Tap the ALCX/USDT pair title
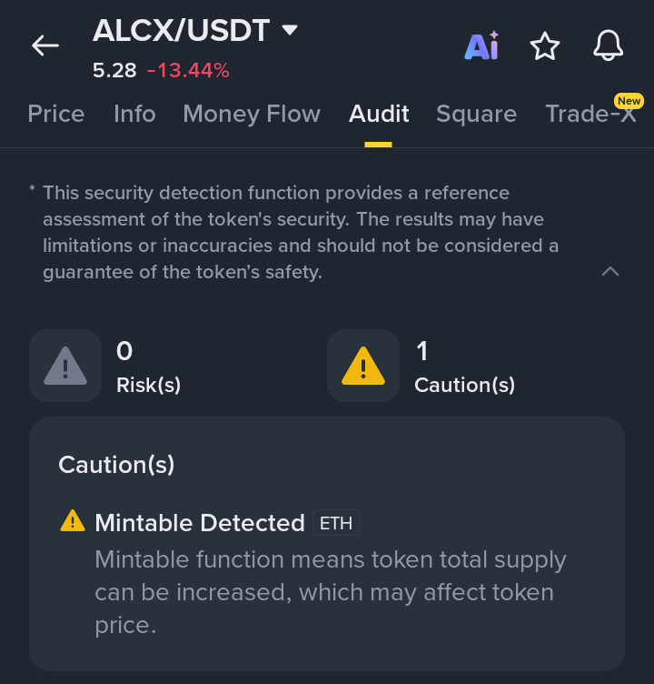The image size is (654, 684). pos(182,30)
